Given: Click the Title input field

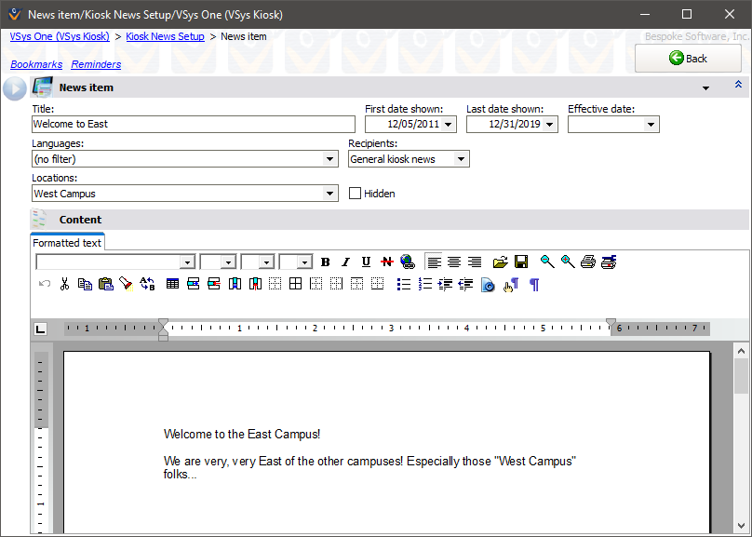Looking at the screenshot, I should pyautogui.click(x=193, y=124).
